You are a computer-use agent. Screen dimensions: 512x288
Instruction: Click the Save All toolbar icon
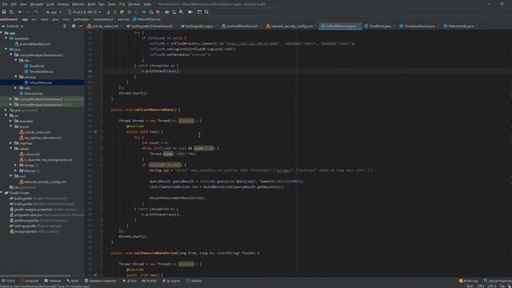[x=4, y=12]
